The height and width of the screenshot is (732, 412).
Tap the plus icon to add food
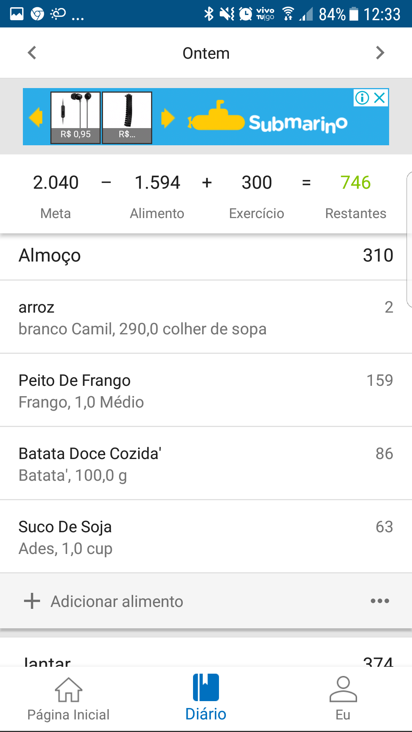coord(32,601)
